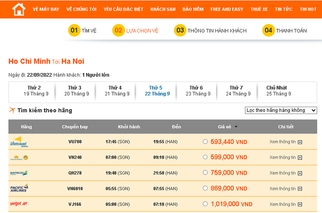Click the Ho Chi Minh Tới Ha Noi heading
Viewport: 322px width, 213px height.
[46, 61]
